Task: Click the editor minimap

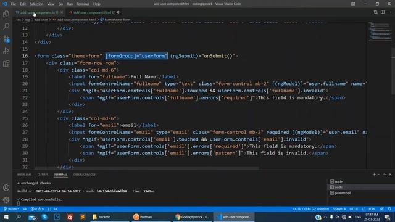Action: pos(380,31)
